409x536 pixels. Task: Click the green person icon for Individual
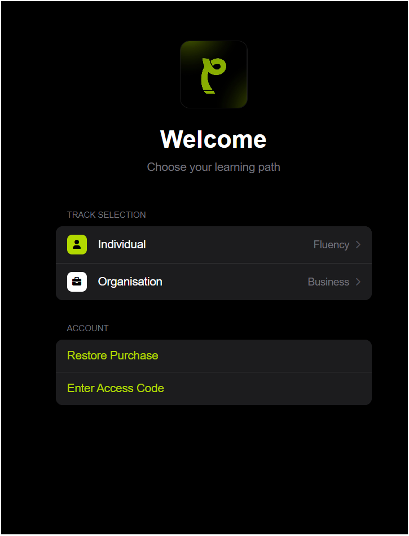pos(77,244)
